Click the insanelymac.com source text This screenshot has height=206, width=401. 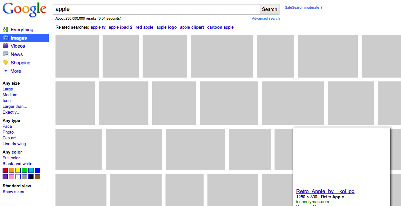(x=313, y=202)
